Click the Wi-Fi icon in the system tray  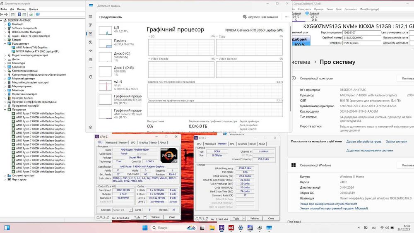pos(382,228)
